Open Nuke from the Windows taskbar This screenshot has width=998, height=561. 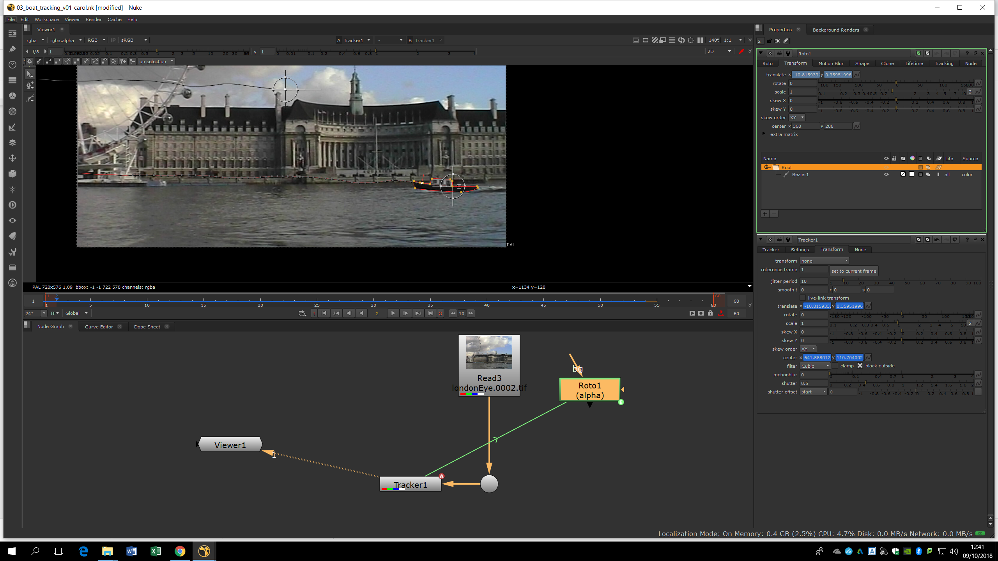click(x=204, y=551)
